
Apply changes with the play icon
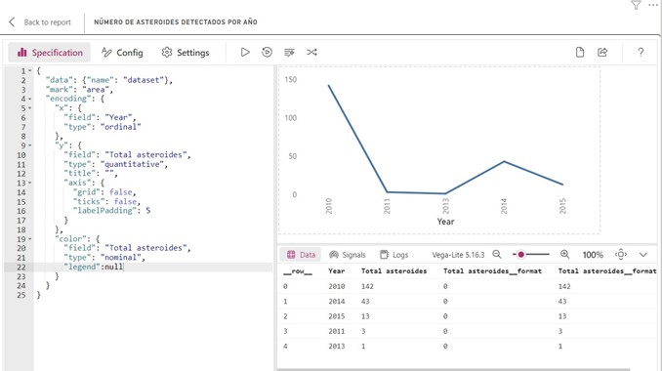(245, 53)
